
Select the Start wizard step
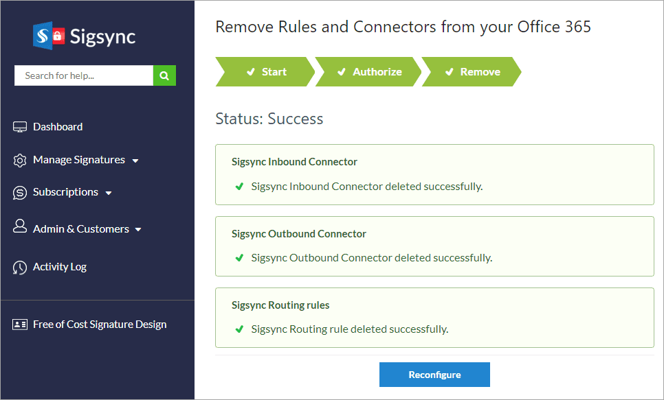[x=265, y=72]
